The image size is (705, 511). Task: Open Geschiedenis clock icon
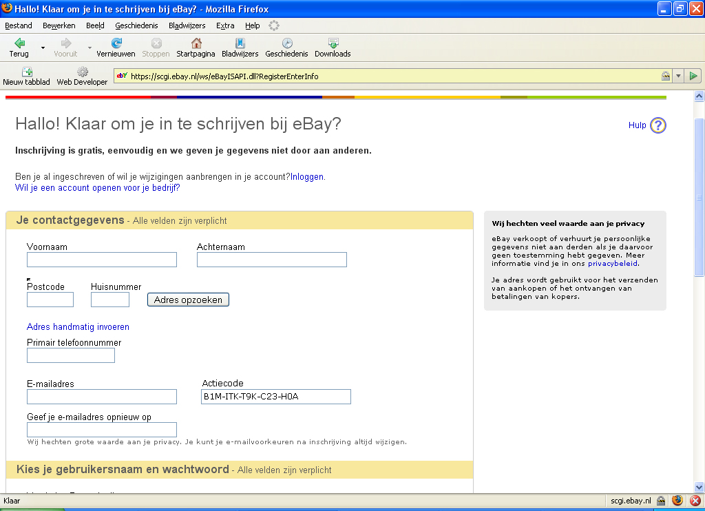286,43
